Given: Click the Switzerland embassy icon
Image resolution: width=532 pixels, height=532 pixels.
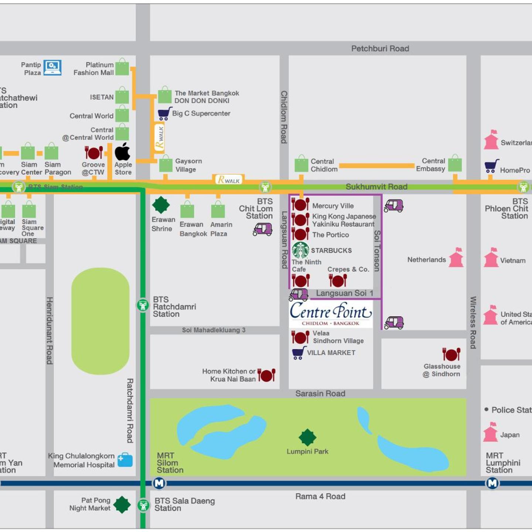Looking at the screenshot, I should click(491, 140).
